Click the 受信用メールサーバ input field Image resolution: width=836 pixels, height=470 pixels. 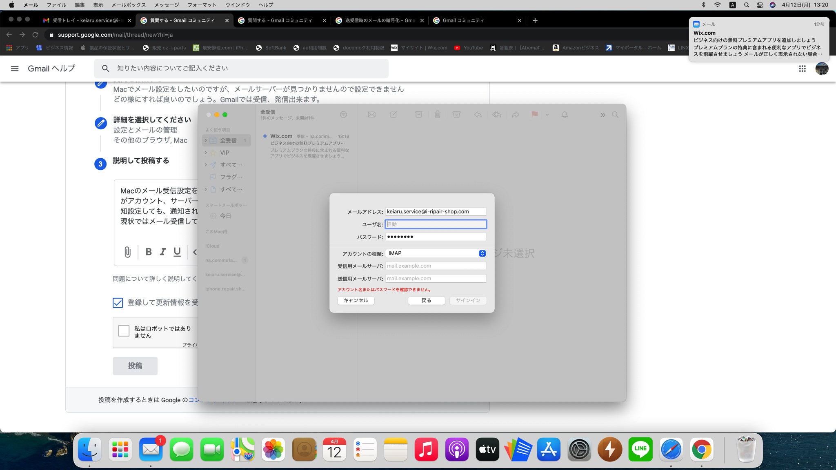click(436, 266)
